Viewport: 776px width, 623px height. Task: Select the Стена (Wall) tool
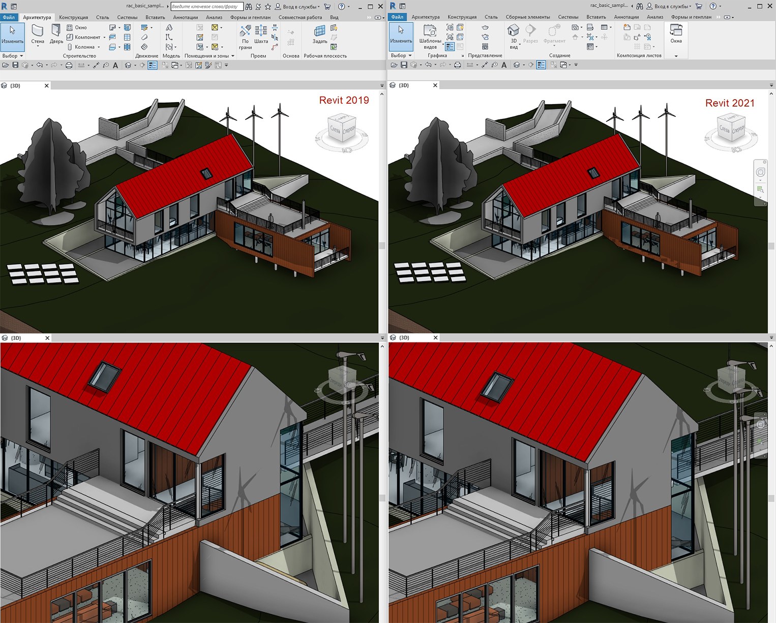tap(38, 35)
